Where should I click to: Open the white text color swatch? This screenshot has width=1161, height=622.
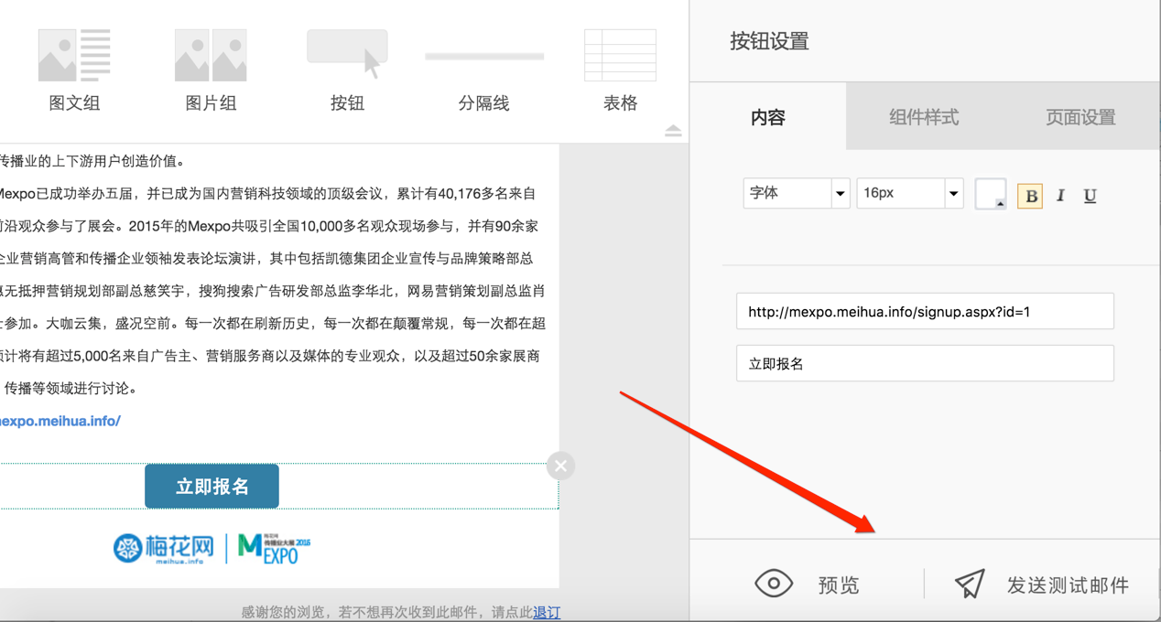tap(990, 194)
